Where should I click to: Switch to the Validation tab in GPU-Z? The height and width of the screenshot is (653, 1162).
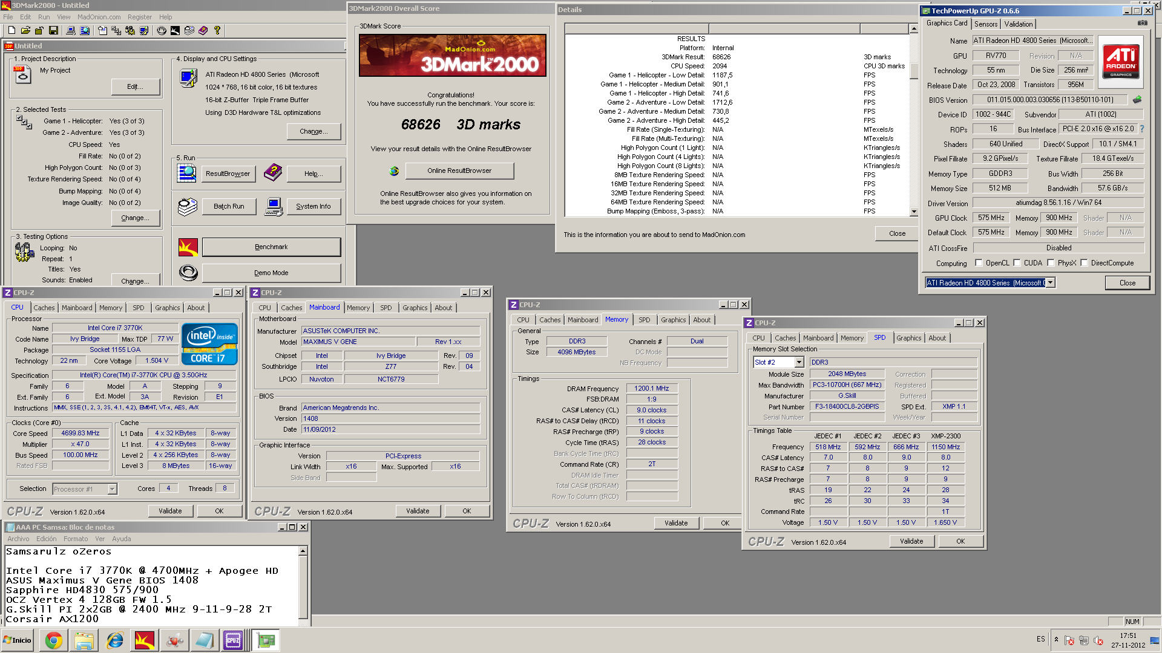coord(1019,24)
